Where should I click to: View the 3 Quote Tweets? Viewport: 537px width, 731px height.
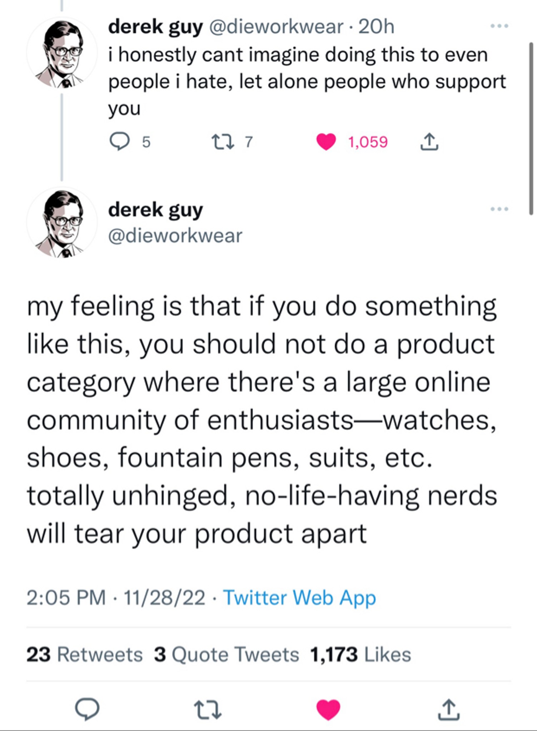click(x=226, y=655)
